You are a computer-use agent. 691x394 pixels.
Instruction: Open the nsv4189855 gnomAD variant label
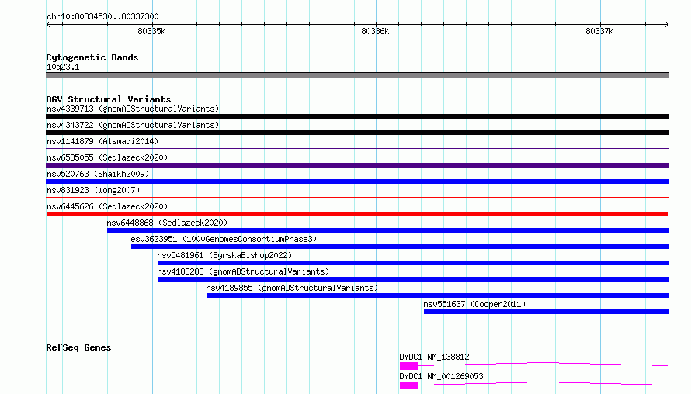292,288
